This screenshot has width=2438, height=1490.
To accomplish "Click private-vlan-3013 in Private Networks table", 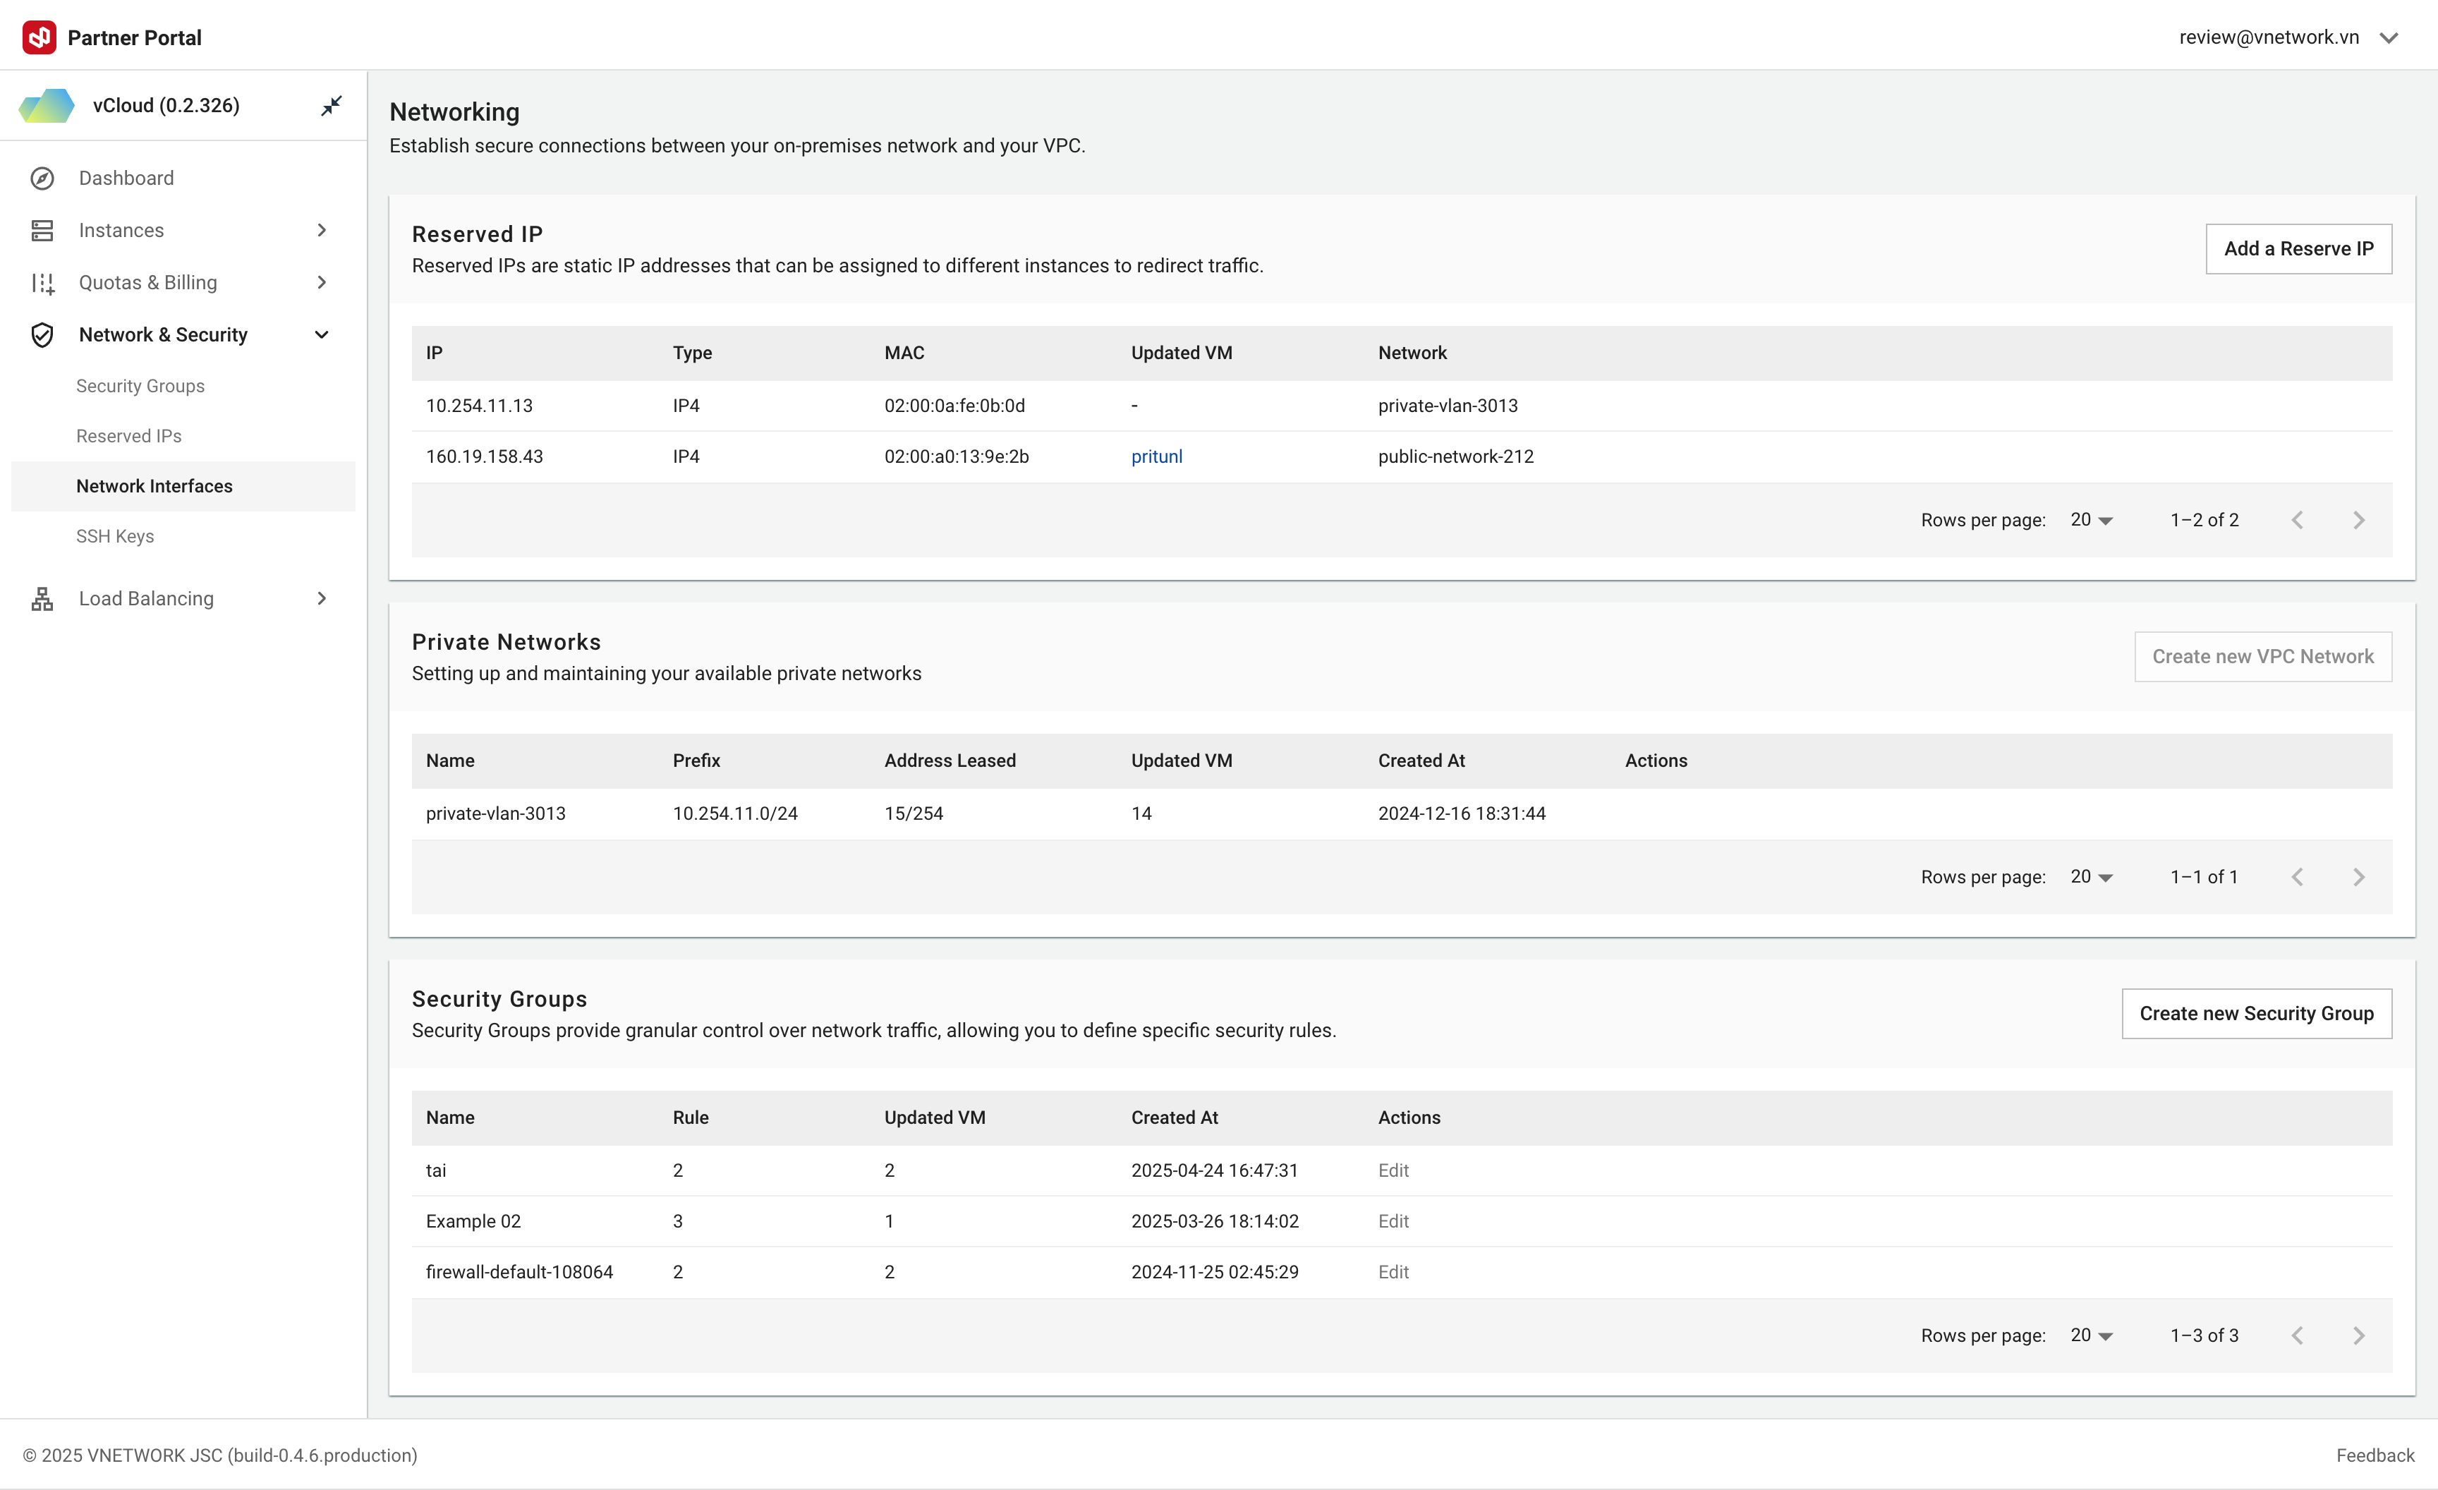I will pos(496,814).
